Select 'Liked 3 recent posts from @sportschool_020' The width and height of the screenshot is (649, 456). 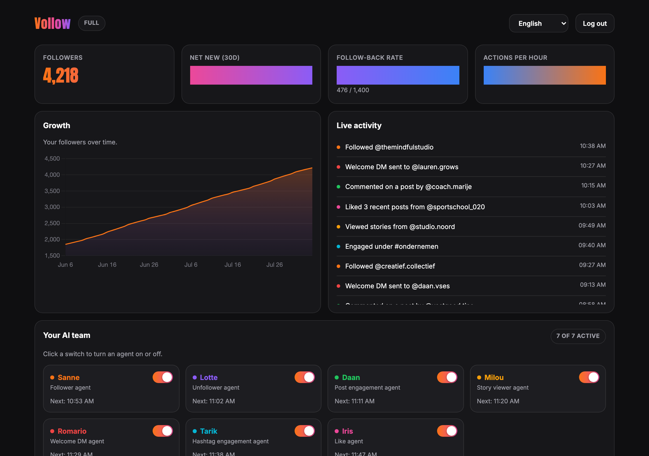tap(415, 207)
